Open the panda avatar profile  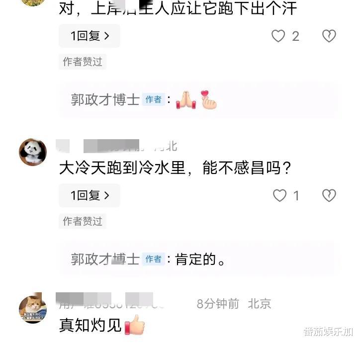click(33, 152)
